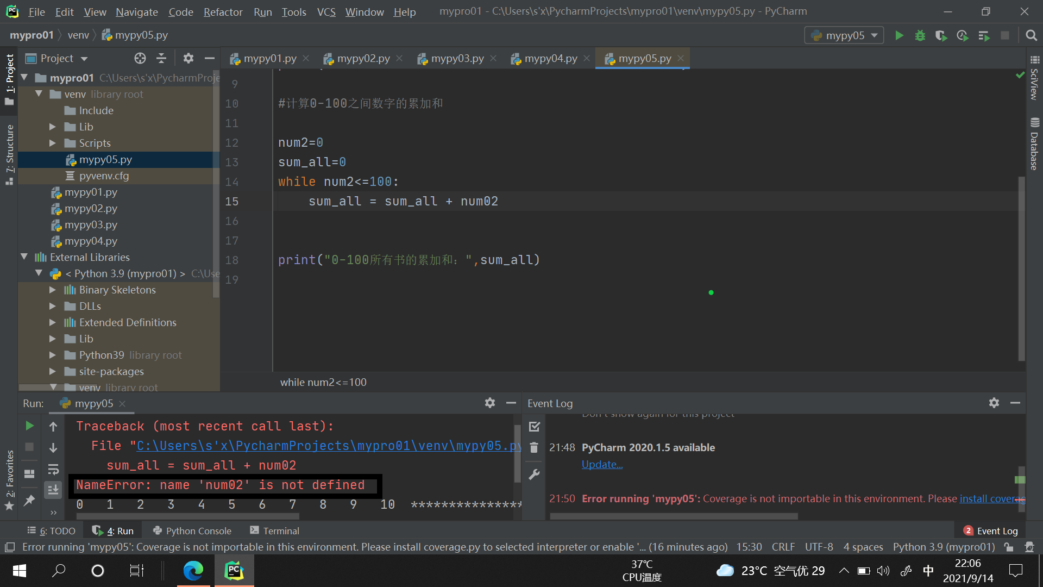Click the editor vertical scrollbar

pyautogui.click(x=1021, y=268)
